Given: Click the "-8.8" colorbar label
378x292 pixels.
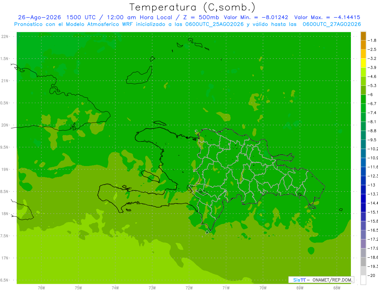Looking at the screenshot, I should (x=372, y=131).
